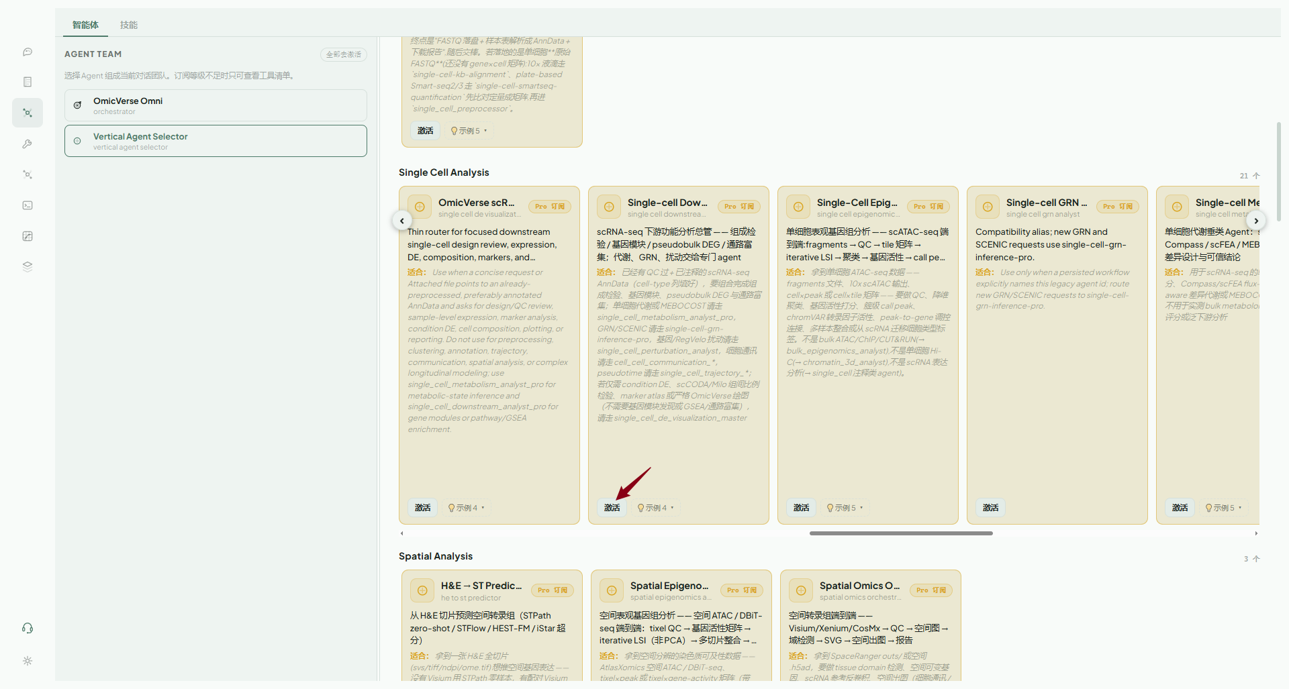Click the Vertical Agent Selector circle icon
Viewport: 1289px width, 689px height.
coord(77,141)
